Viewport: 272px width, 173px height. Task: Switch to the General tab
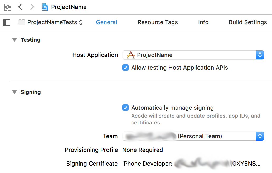coord(107,22)
